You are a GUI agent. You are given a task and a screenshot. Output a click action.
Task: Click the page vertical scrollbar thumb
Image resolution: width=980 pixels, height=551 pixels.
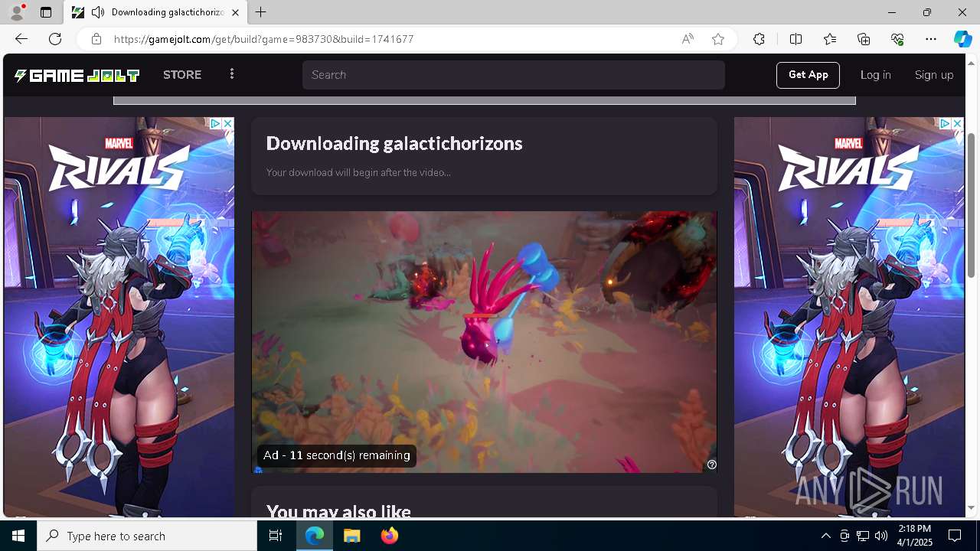click(972, 205)
